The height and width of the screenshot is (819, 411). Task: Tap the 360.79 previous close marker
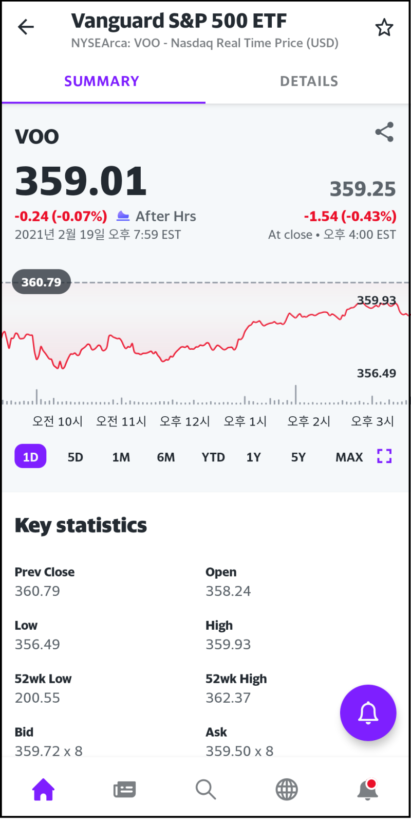(41, 282)
